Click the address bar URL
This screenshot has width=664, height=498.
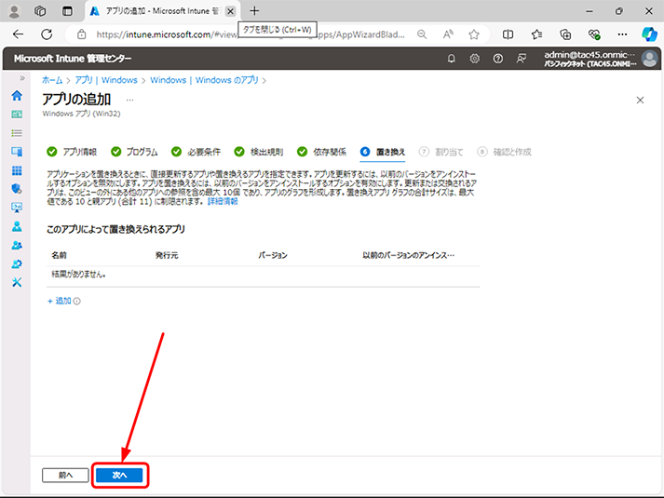click(x=250, y=34)
